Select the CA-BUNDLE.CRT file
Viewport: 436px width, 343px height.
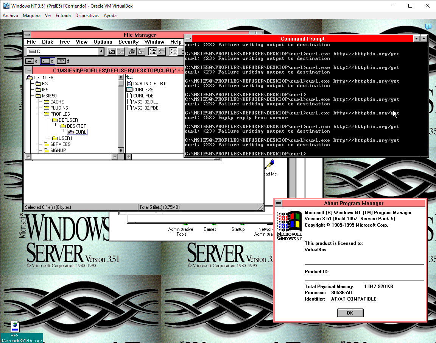(149, 84)
